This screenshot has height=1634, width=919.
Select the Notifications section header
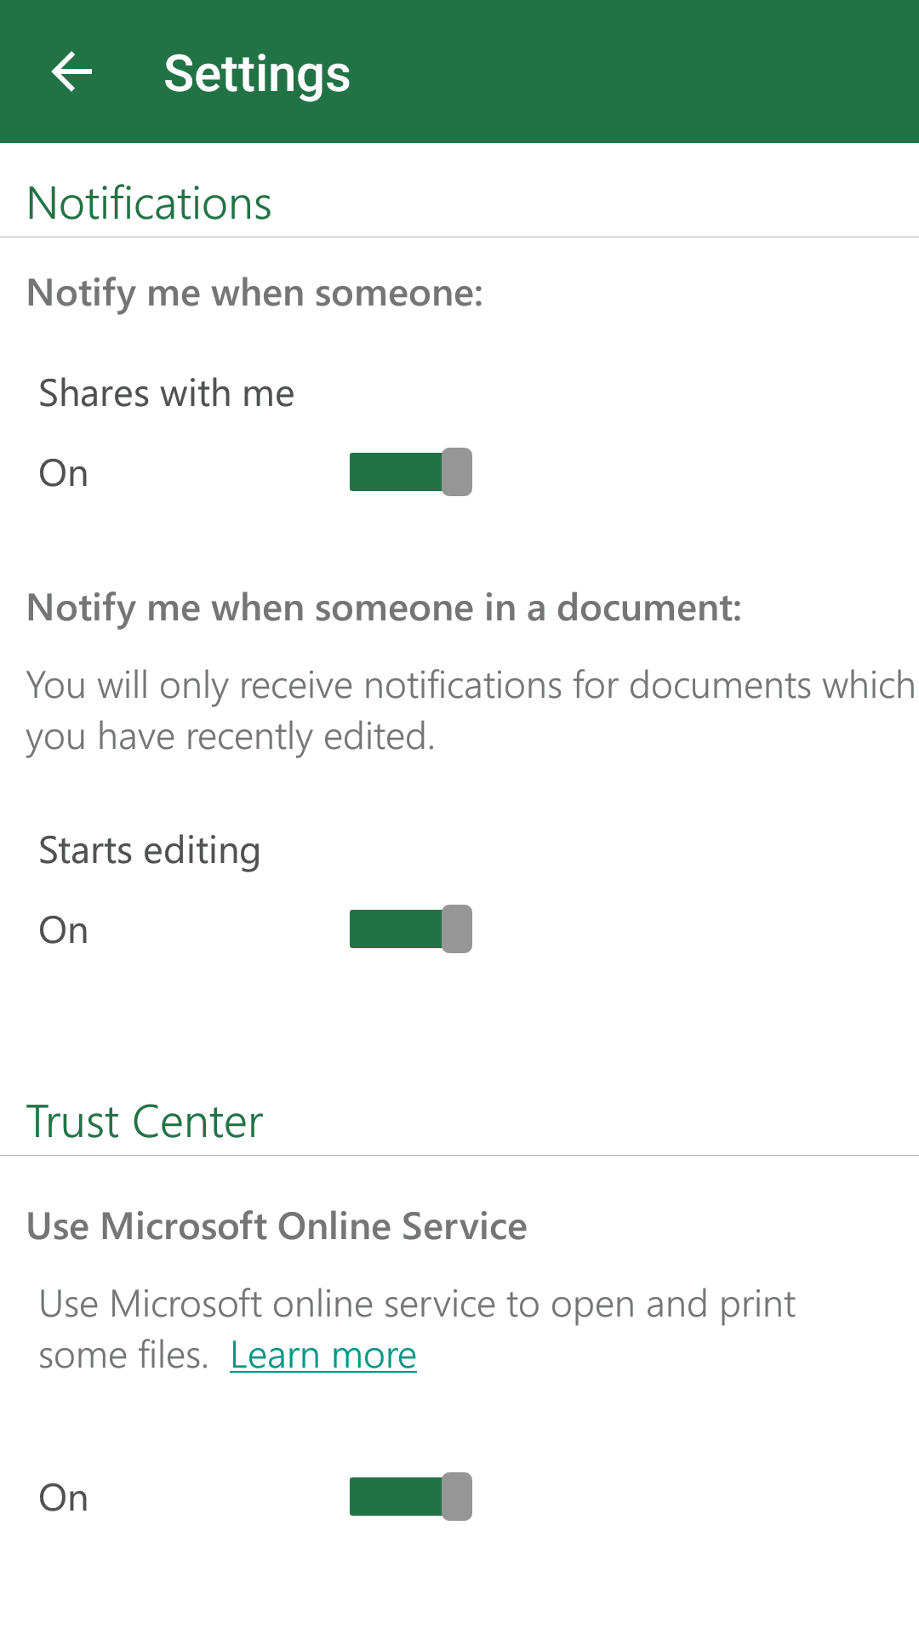(149, 203)
